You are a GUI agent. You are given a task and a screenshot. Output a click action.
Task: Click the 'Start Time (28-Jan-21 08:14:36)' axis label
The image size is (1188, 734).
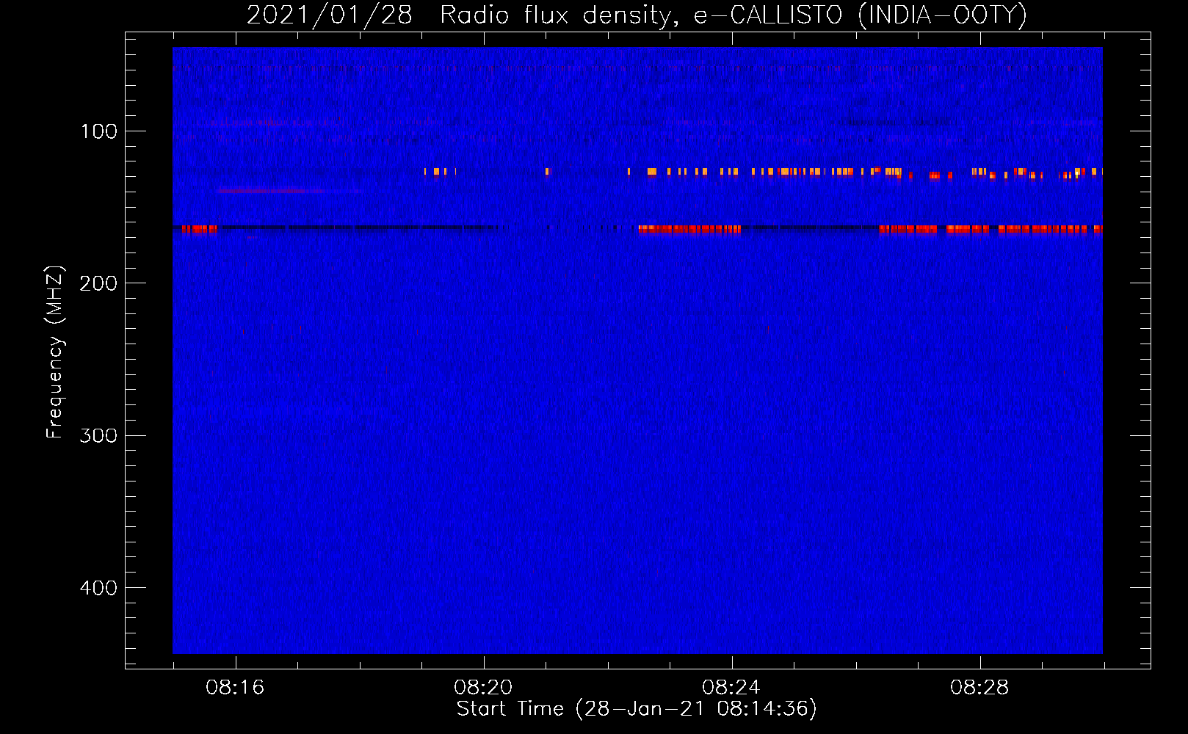(x=637, y=709)
